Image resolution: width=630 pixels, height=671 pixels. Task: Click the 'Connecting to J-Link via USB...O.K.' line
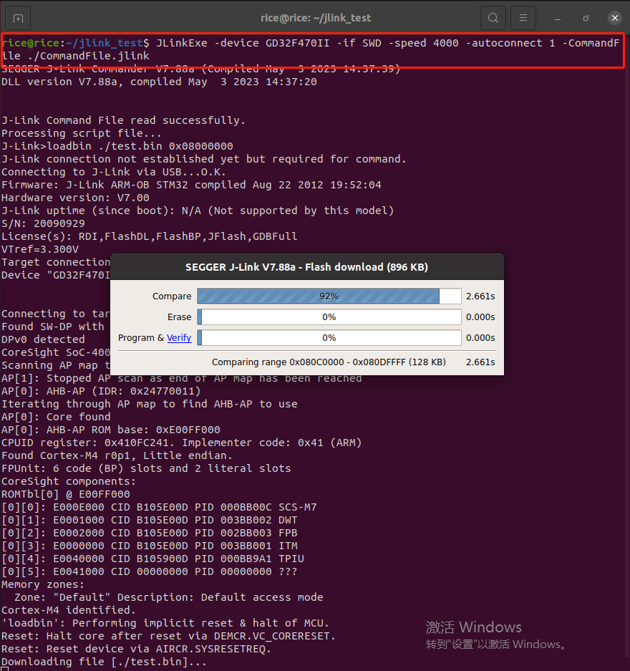tap(113, 172)
